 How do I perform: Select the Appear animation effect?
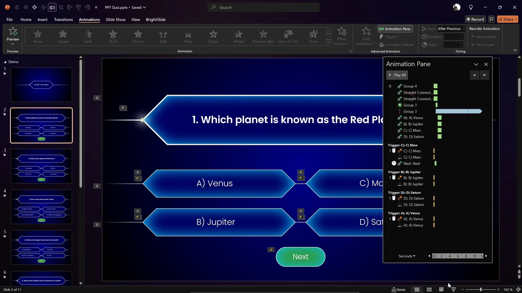point(63,36)
